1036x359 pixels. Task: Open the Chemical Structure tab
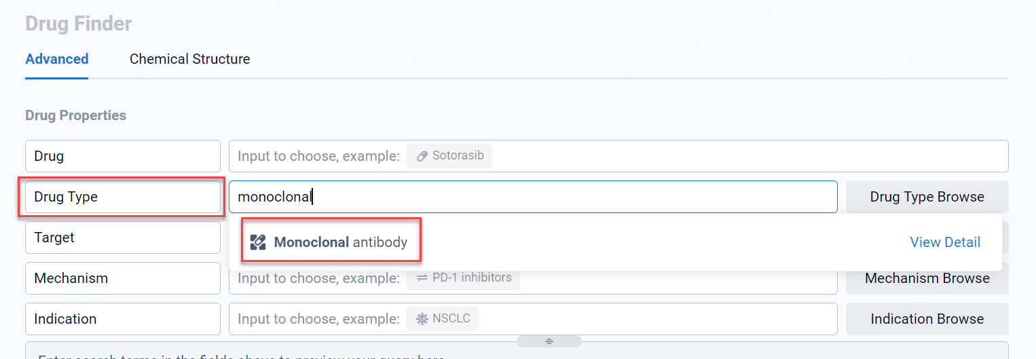click(189, 59)
